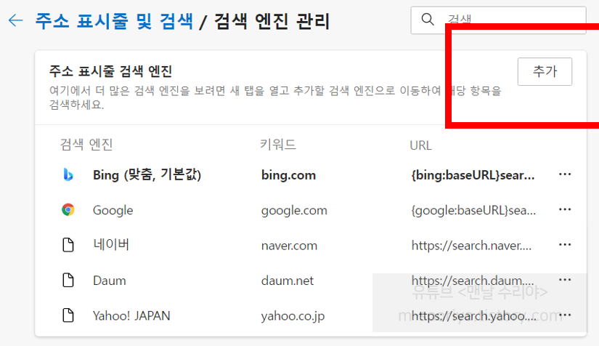Click the page icon beside Daum
The height and width of the screenshot is (346, 599).
point(68,281)
